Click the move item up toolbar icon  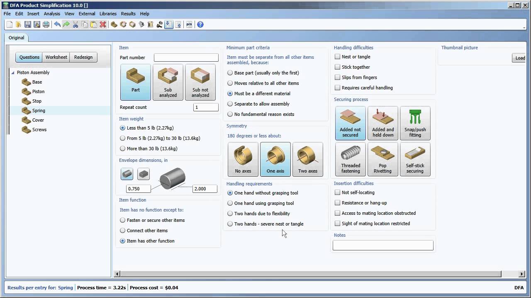coord(178,24)
